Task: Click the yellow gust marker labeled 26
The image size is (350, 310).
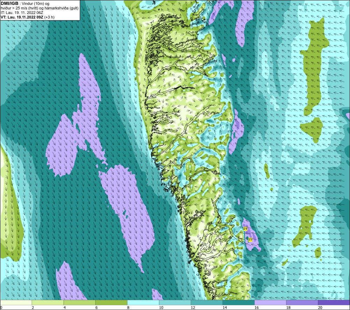Action: pyautogui.click(x=245, y=229)
